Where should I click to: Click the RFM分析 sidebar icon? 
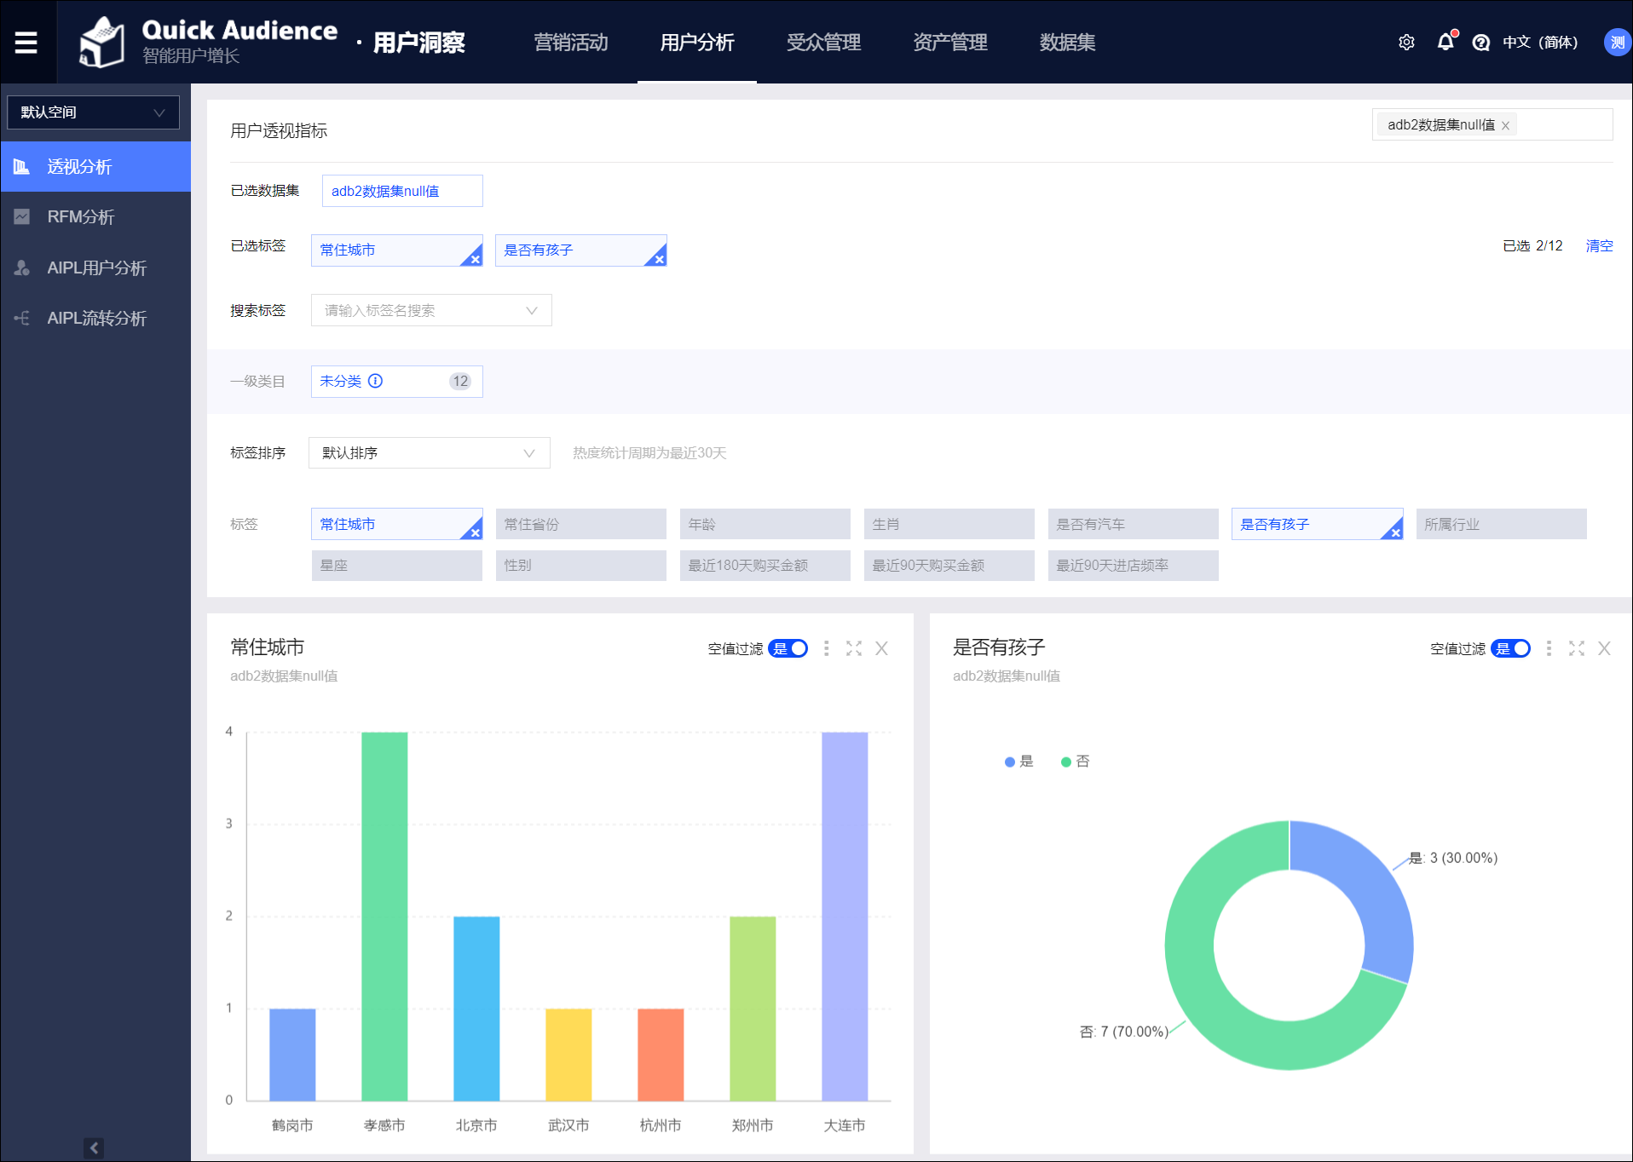pyautogui.click(x=22, y=216)
